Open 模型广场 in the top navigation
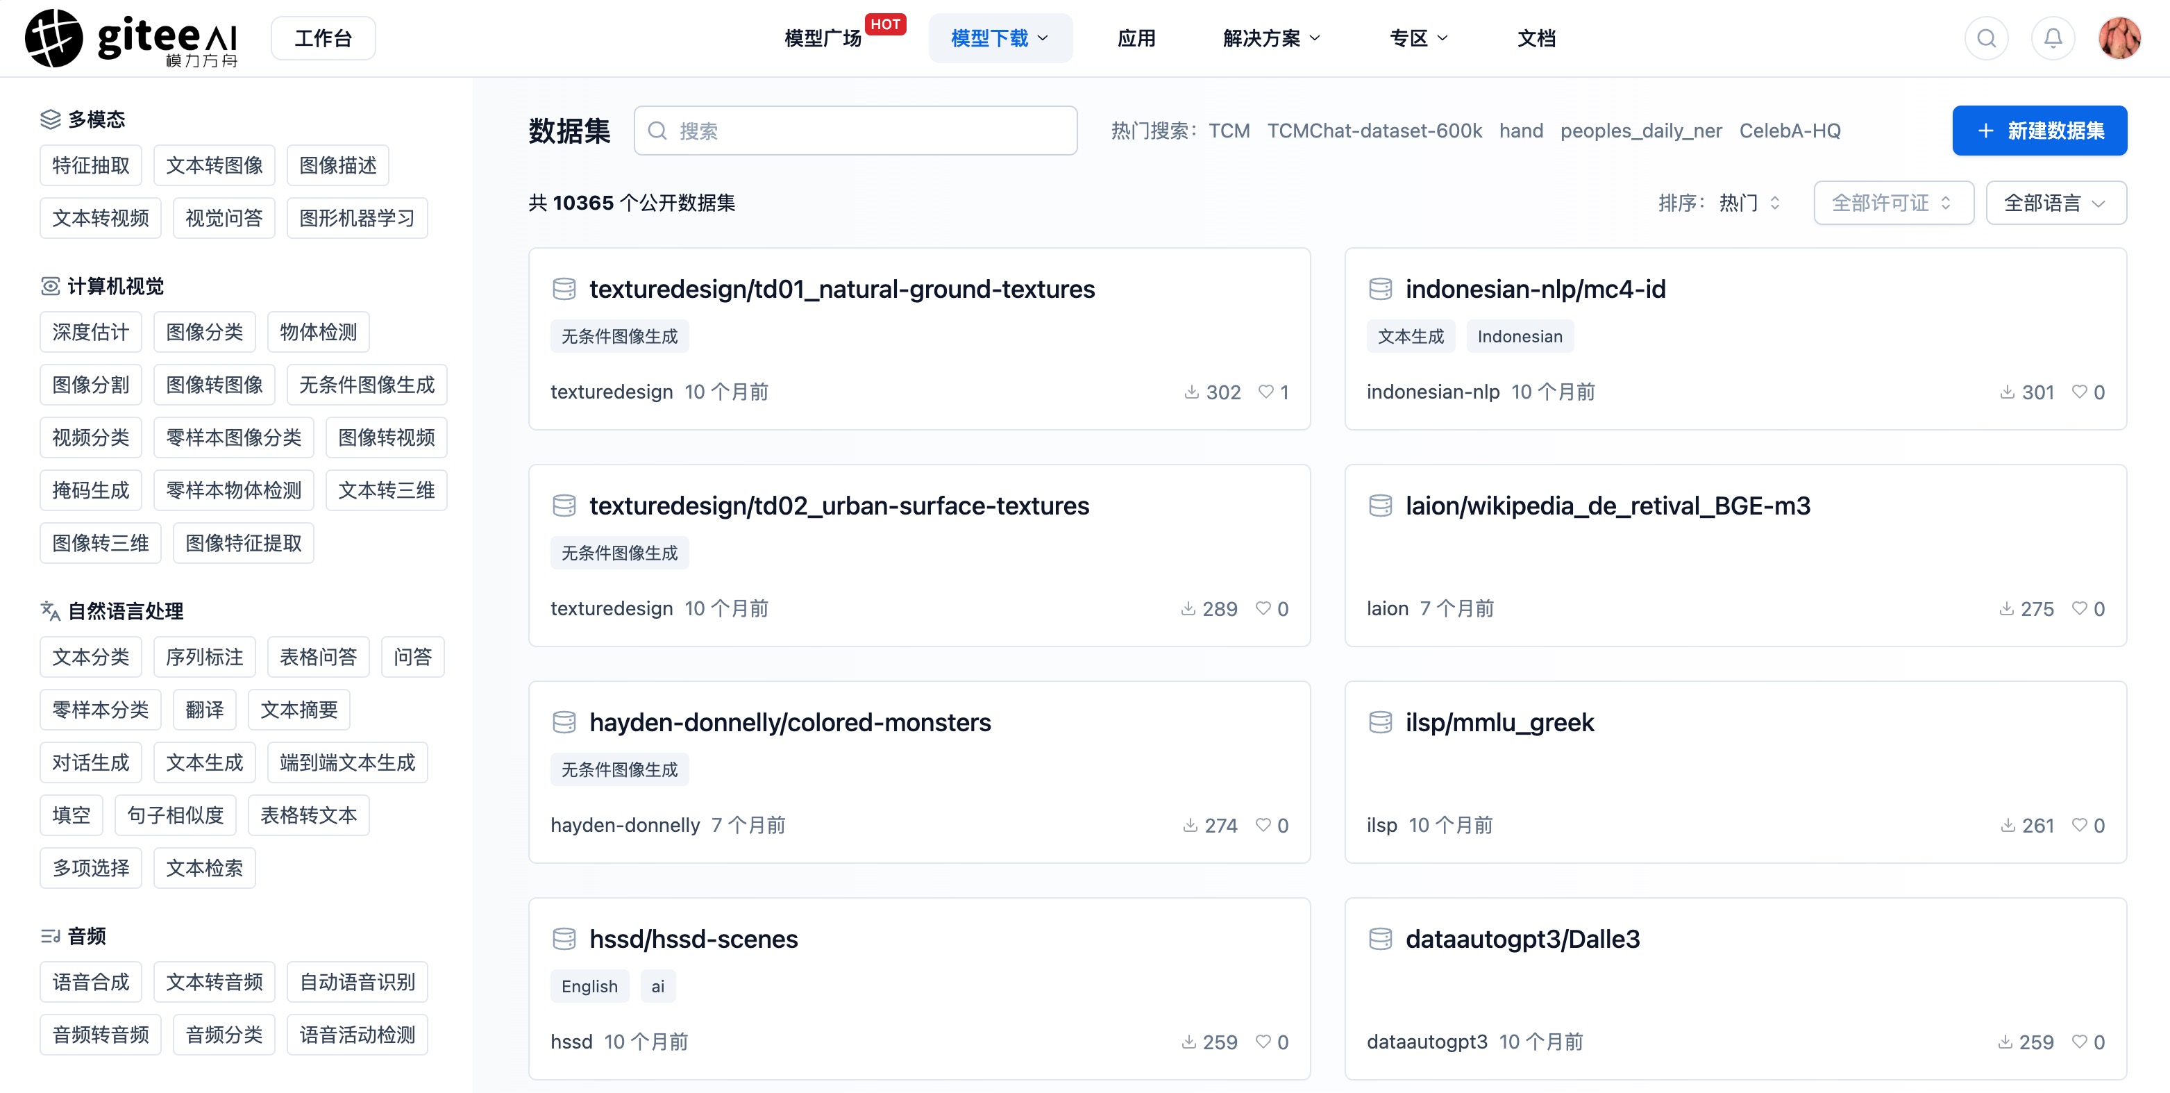The image size is (2170, 1093). pos(823,38)
